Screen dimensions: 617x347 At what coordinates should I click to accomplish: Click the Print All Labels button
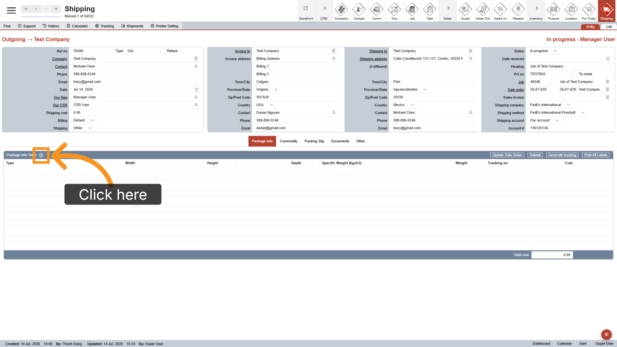click(596, 155)
